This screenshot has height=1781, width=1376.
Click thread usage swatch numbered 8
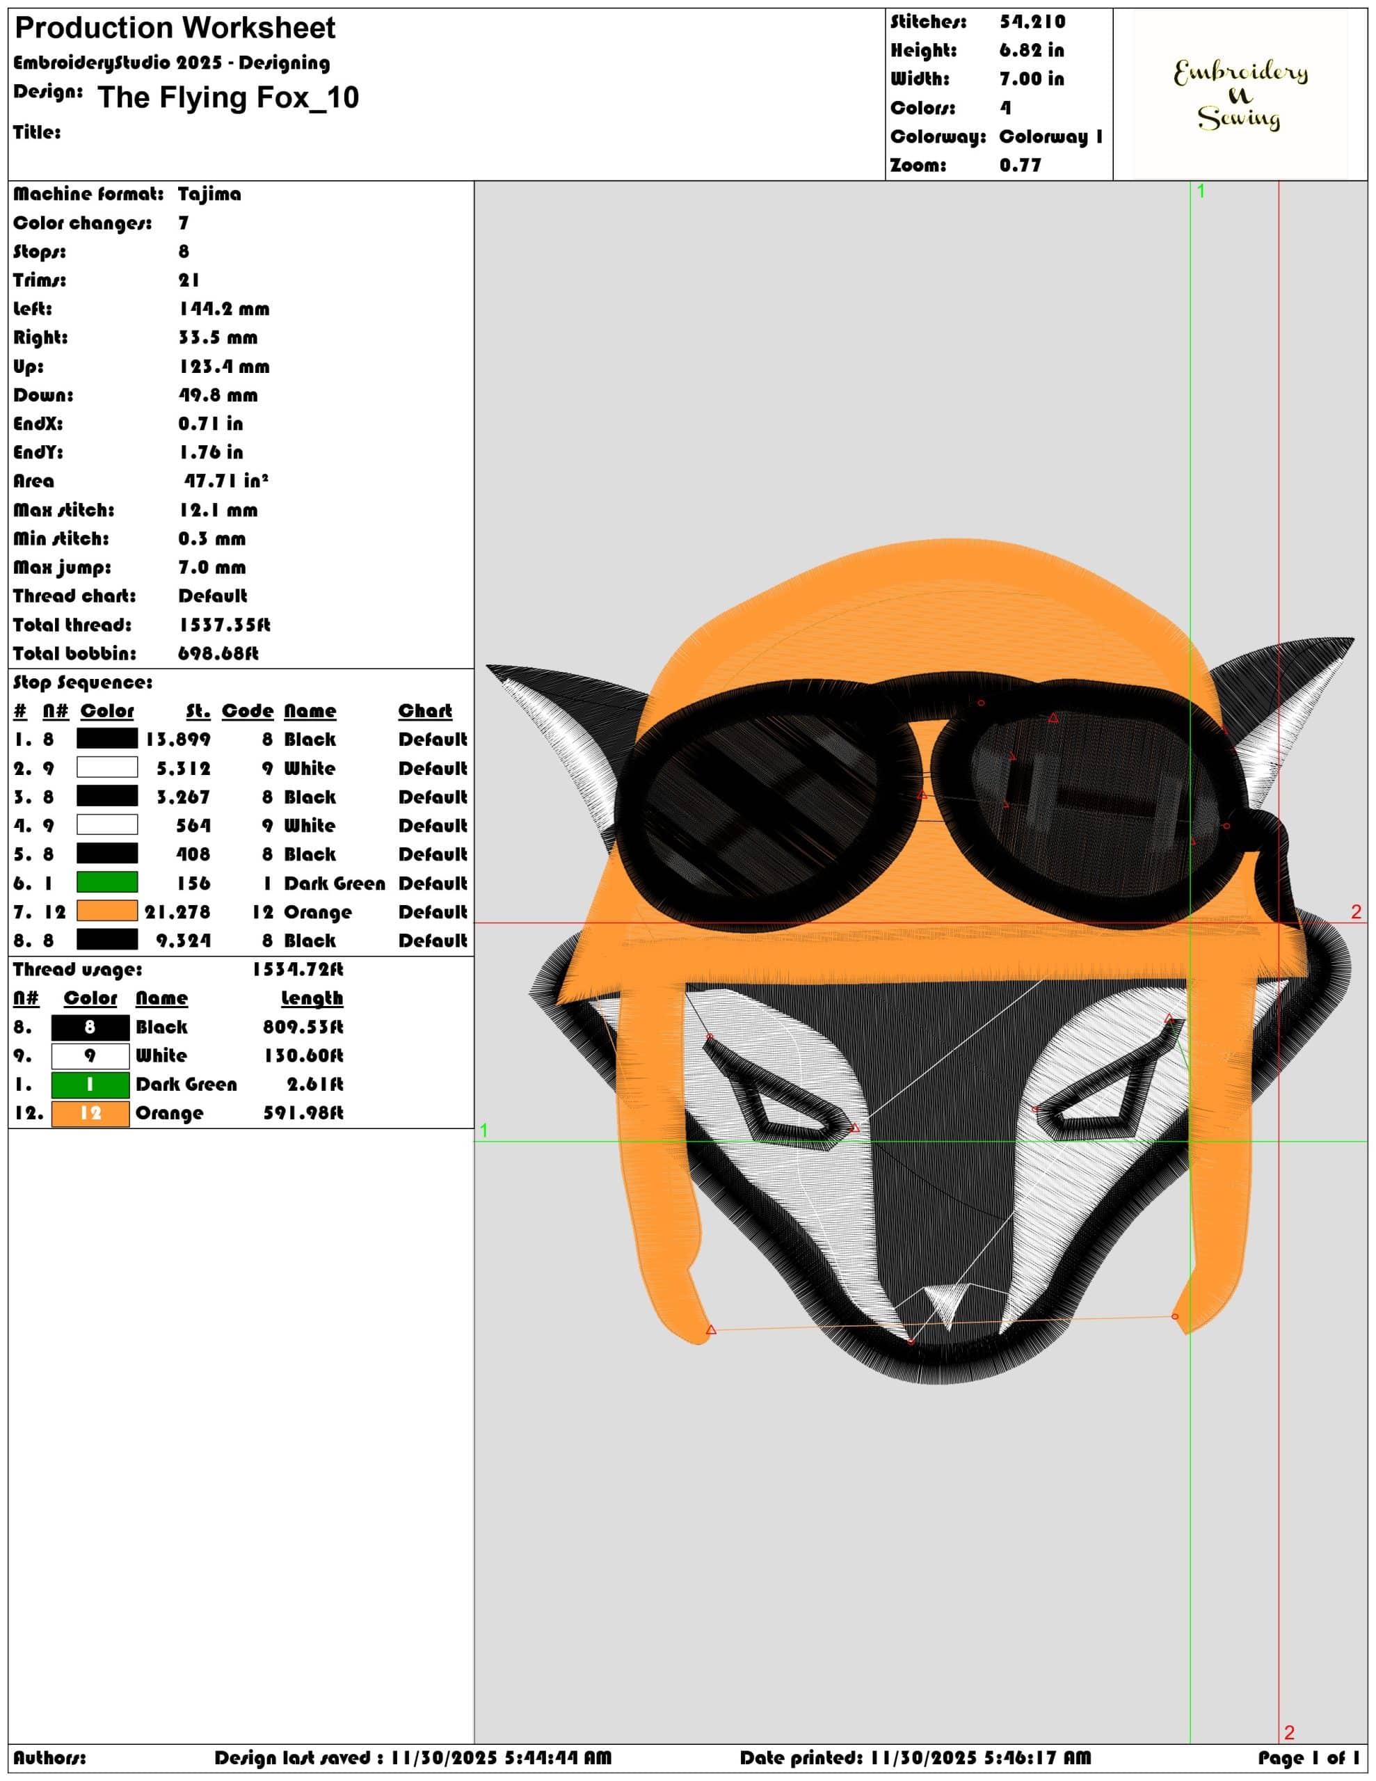pos(90,1028)
